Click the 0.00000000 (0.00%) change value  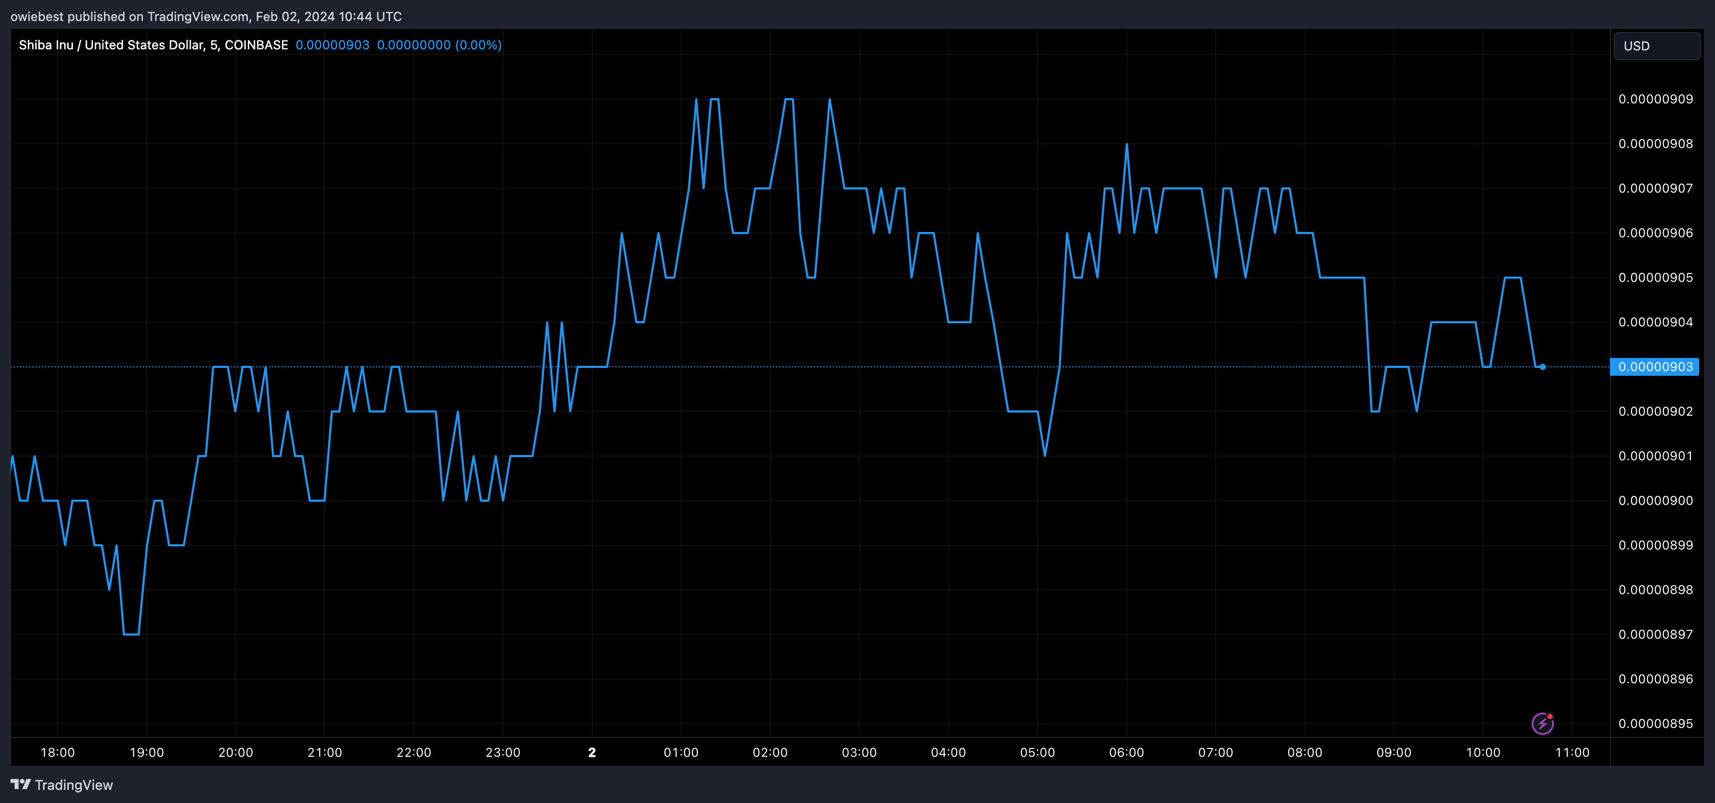(439, 45)
